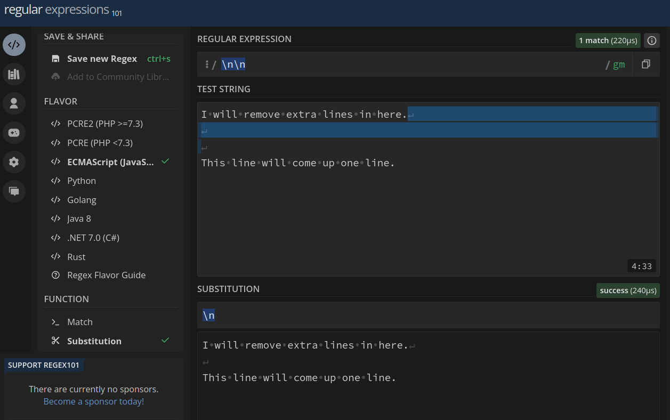Select the Golang flavor

[x=82, y=200]
